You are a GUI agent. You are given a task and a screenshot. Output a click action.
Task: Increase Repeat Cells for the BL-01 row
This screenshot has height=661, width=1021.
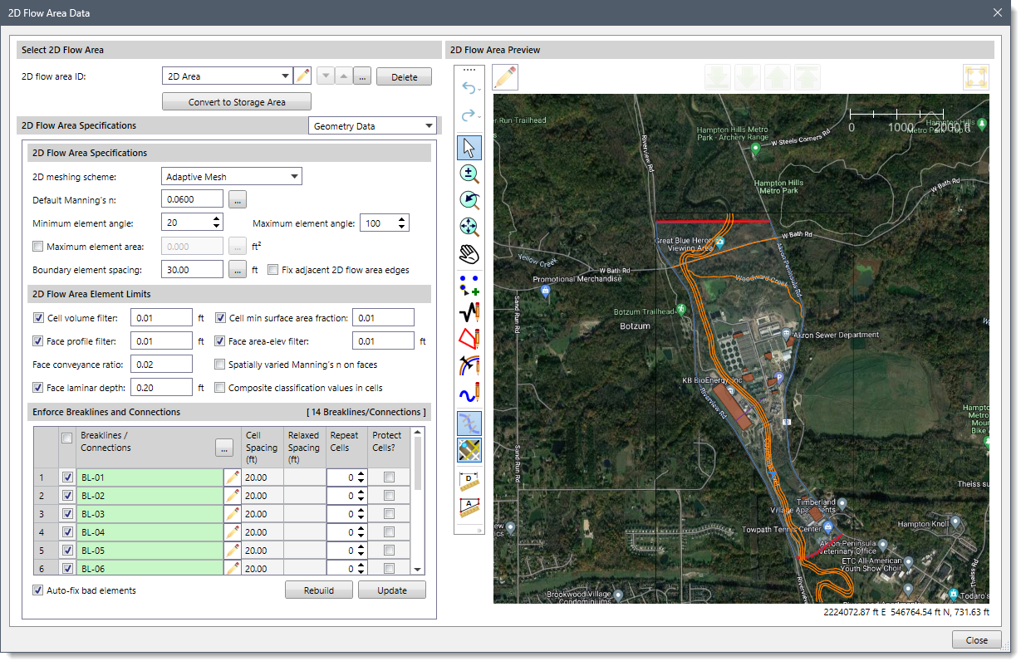361,474
